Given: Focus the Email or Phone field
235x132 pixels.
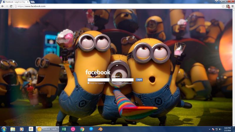Looking at the screenshot, I should click(x=98, y=80).
